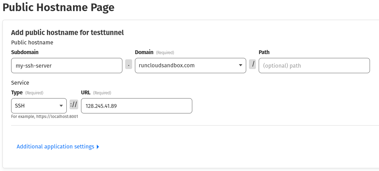Click the Subdomain field containing my-ssh-server
The image size is (379, 171).
click(x=66, y=66)
